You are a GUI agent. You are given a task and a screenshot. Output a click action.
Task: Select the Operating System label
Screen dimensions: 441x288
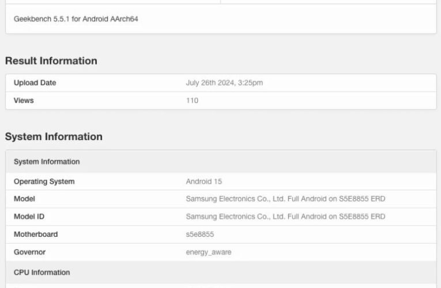point(44,181)
